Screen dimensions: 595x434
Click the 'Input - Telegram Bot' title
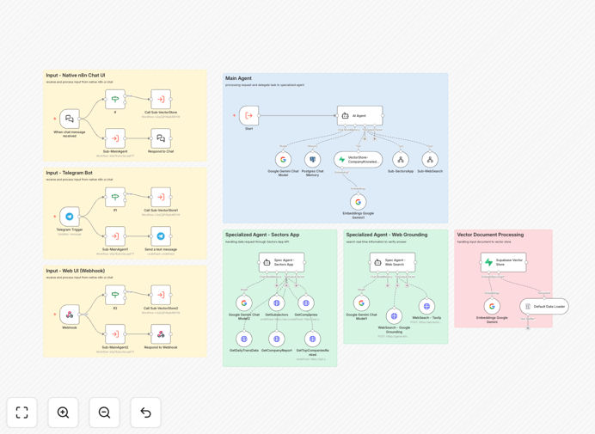[69, 173]
